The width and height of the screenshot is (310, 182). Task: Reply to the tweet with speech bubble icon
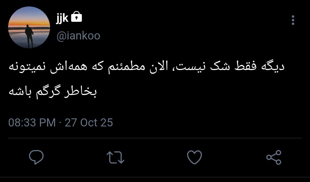(36, 157)
